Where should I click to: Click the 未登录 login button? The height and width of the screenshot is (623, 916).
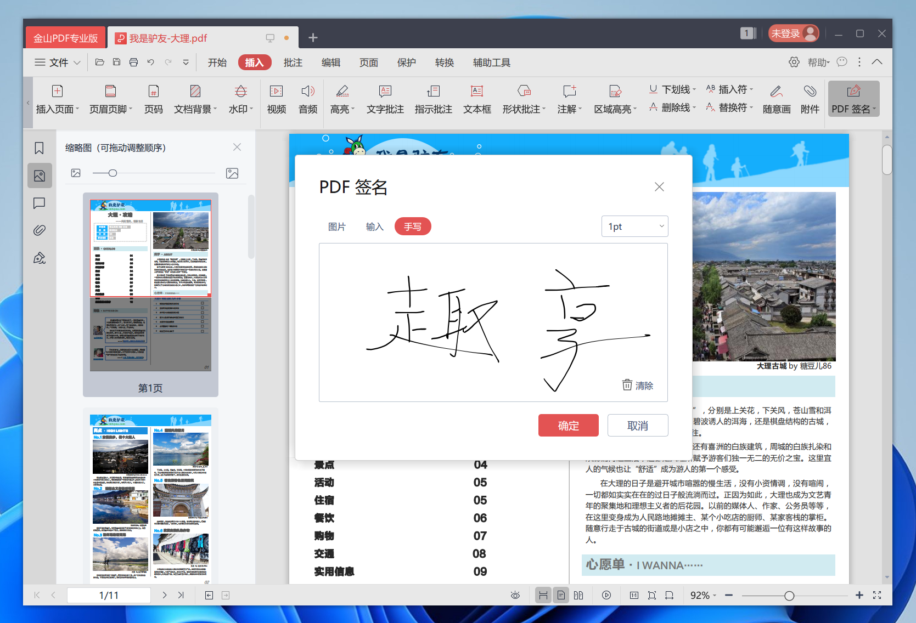pos(794,33)
